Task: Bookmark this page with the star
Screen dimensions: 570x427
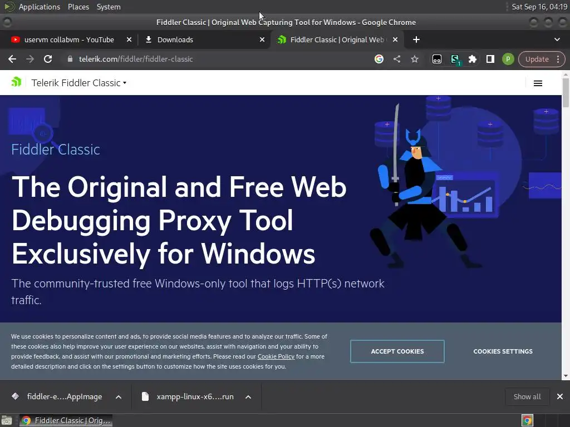Action: (414, 59)
